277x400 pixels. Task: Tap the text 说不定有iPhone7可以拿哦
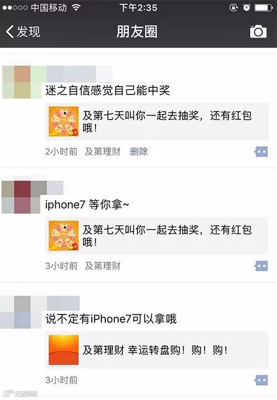tap(111, 319)
